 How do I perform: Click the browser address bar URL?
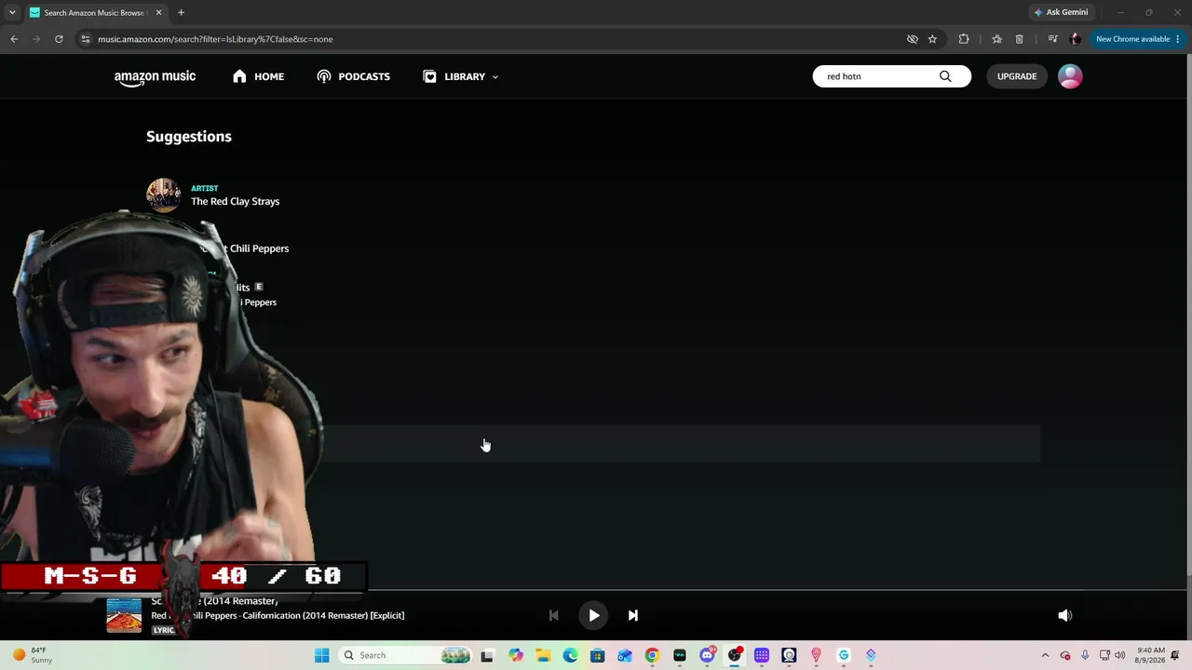tap(215, 39)
